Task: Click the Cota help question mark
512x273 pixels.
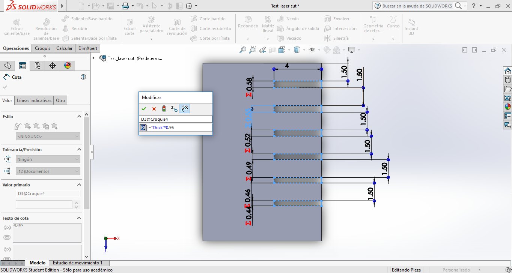Action: pos(83,77)
